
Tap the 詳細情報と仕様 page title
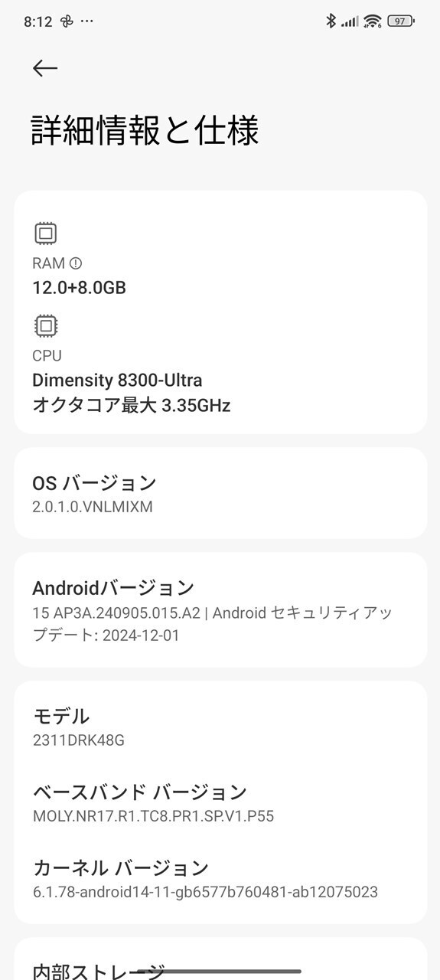point(145,130)
